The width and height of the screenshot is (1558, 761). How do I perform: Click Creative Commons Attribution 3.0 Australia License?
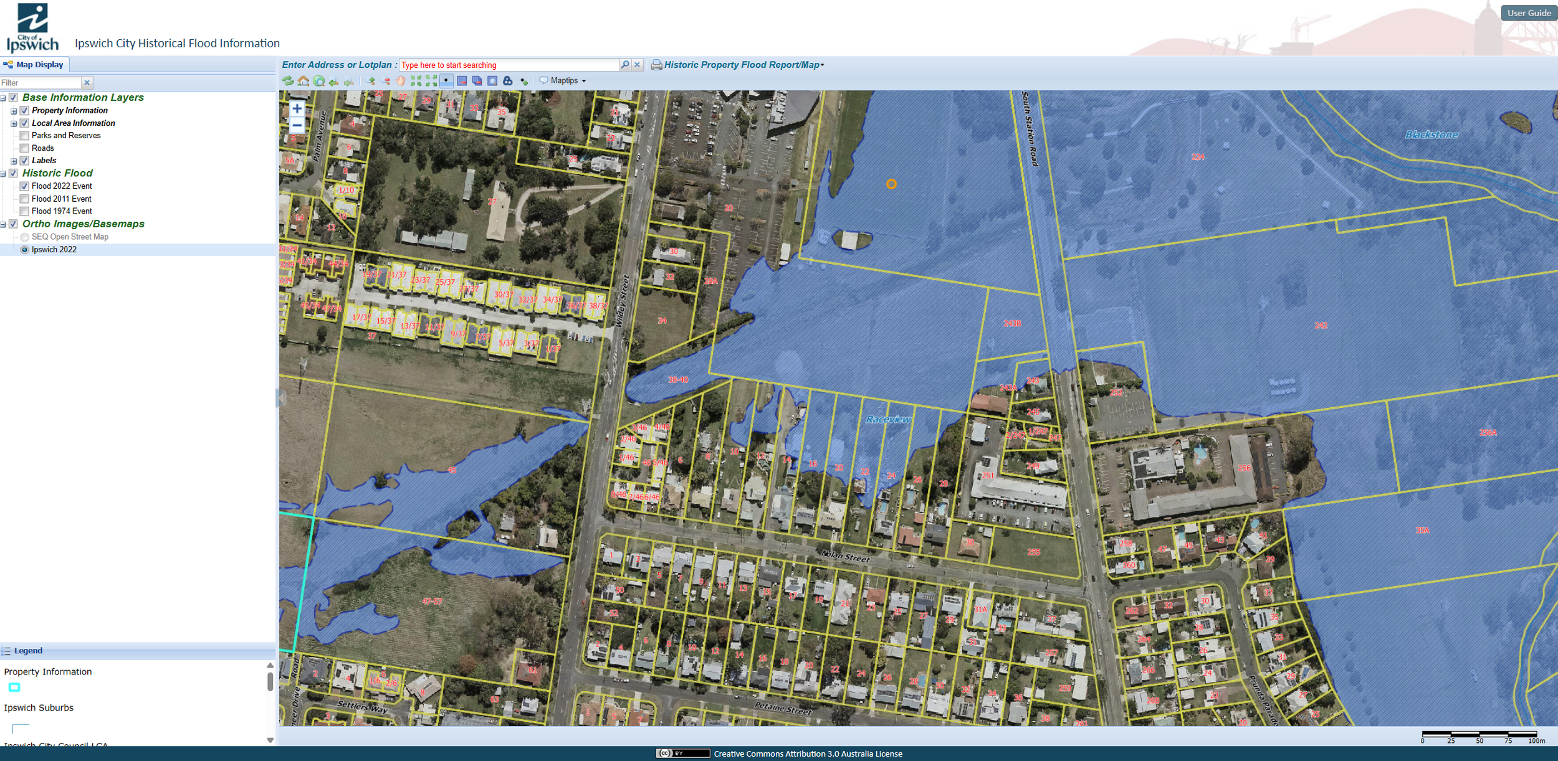808,754
